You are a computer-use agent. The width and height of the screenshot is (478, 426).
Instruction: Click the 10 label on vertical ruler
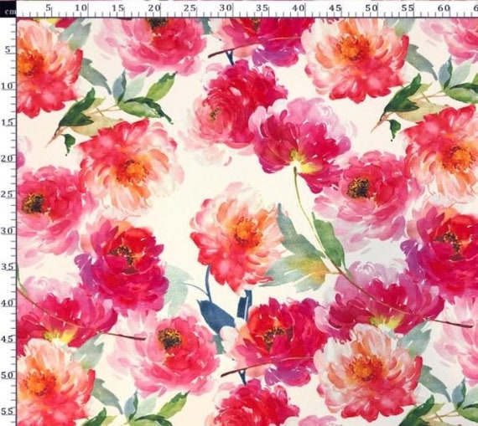8,86
